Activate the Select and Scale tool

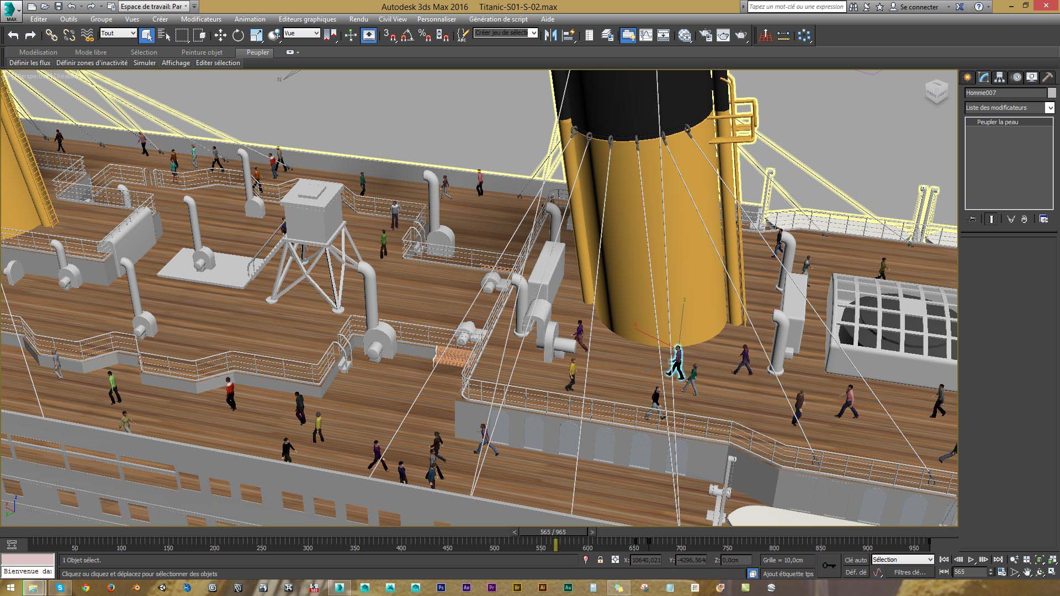[256, 35]
